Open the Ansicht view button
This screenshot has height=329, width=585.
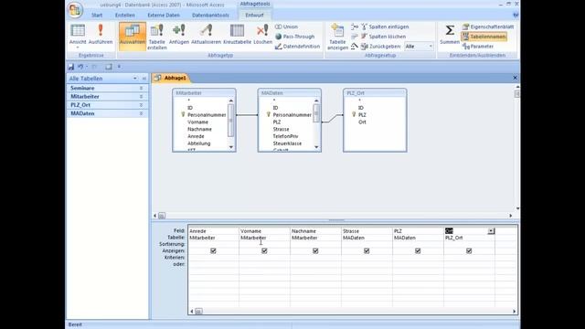(x=78, y=36)
